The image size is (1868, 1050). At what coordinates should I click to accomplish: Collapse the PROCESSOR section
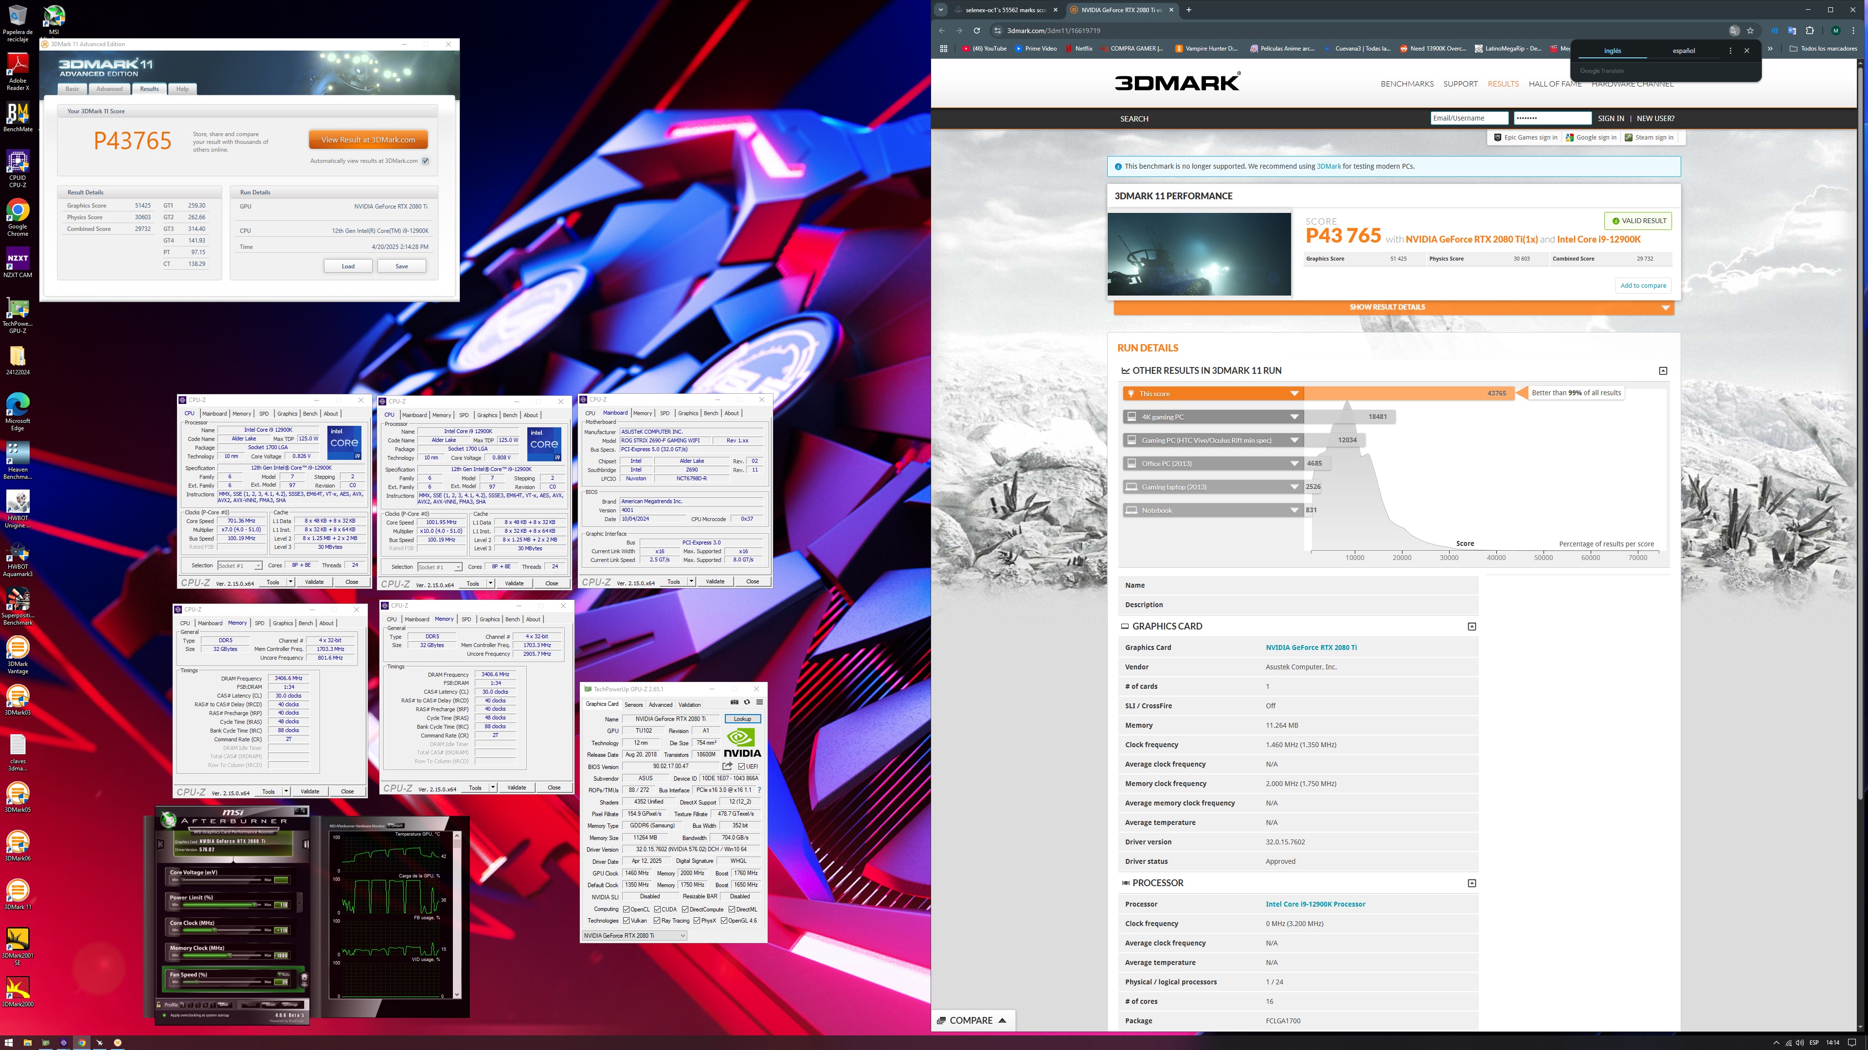pos(1472,883)
